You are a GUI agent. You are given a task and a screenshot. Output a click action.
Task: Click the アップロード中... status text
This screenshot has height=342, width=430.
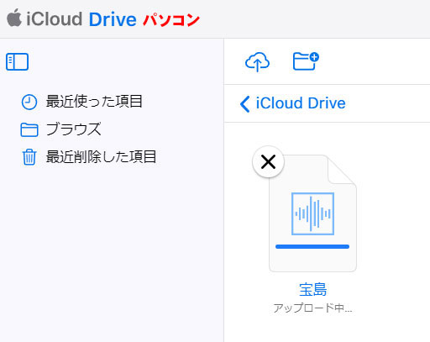[312, 308]
